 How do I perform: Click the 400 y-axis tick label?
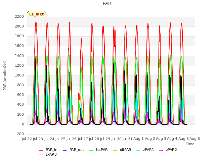(x=20, y=104)
